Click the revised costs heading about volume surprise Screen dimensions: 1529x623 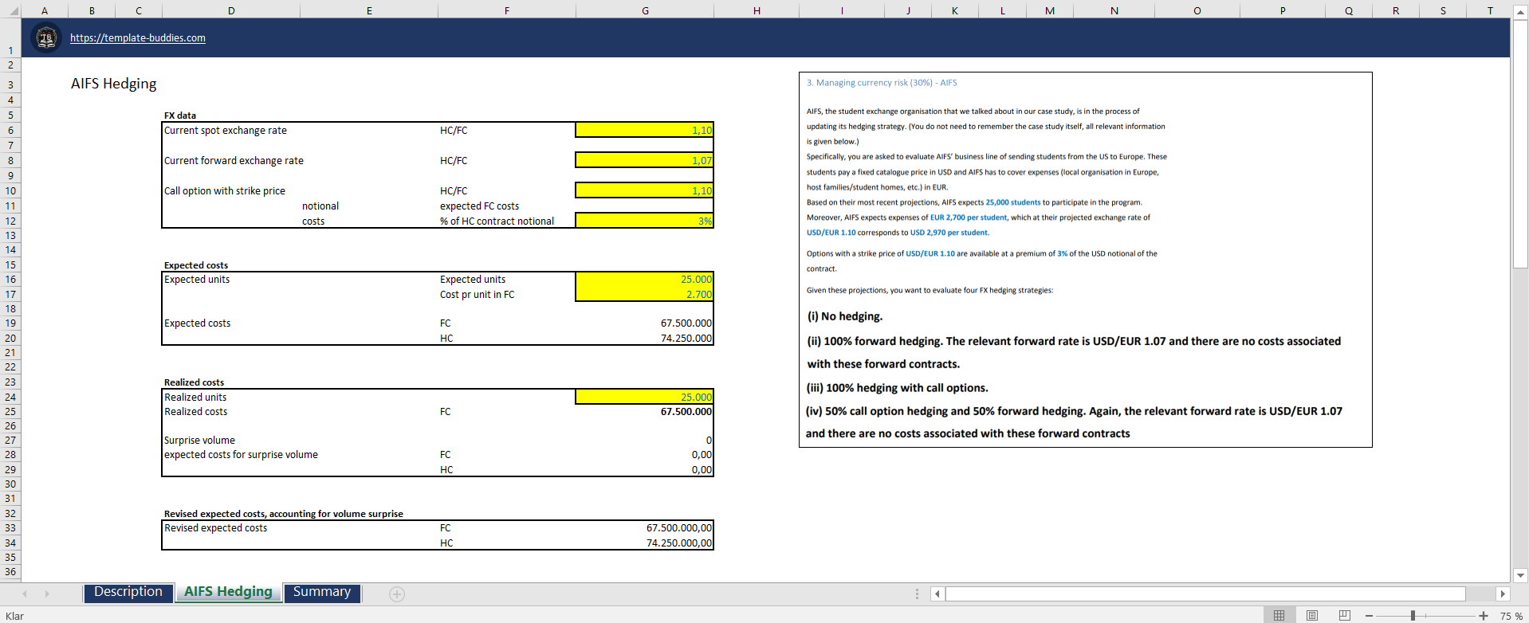[284, 514]
